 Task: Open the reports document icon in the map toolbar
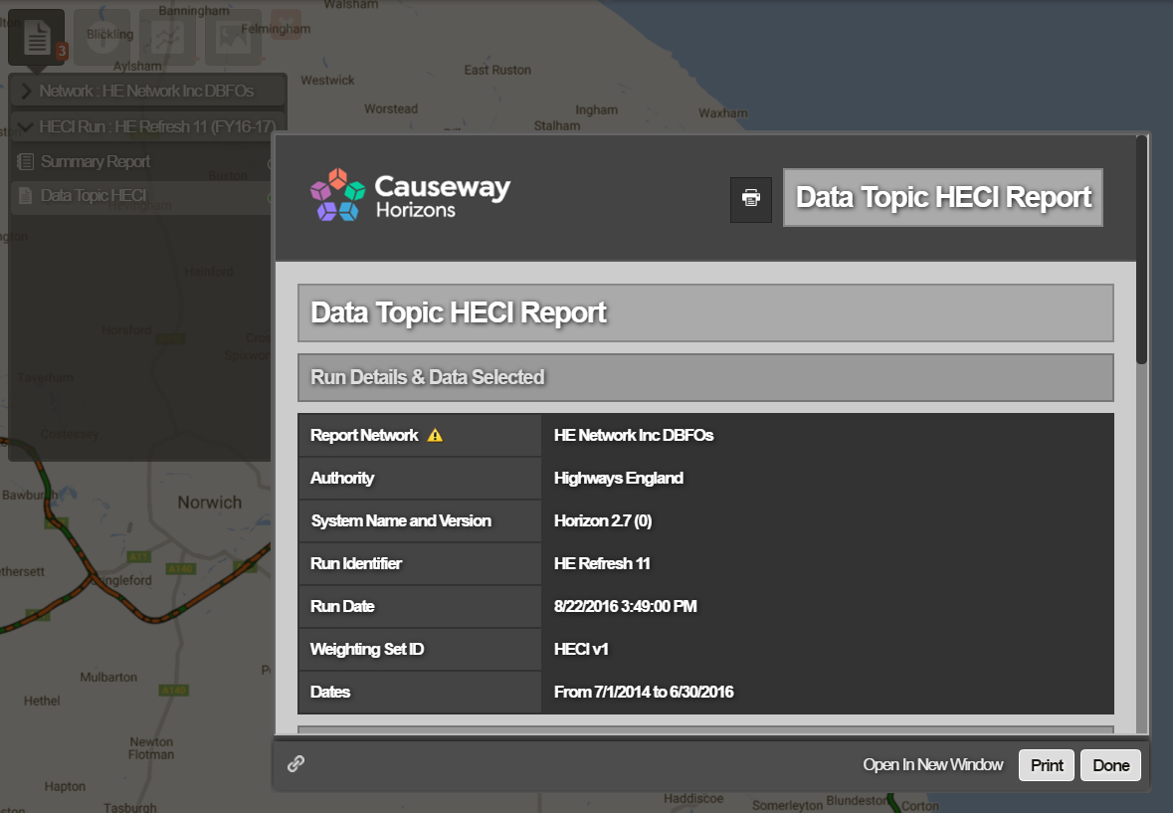point(37,37)
